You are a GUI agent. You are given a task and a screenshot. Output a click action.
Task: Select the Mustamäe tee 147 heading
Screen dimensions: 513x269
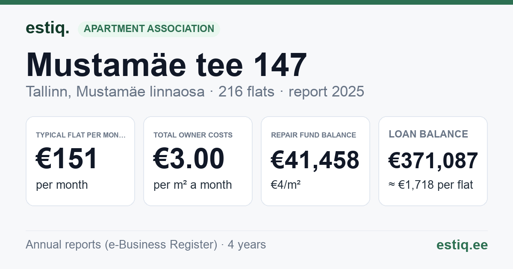point(166,65)
